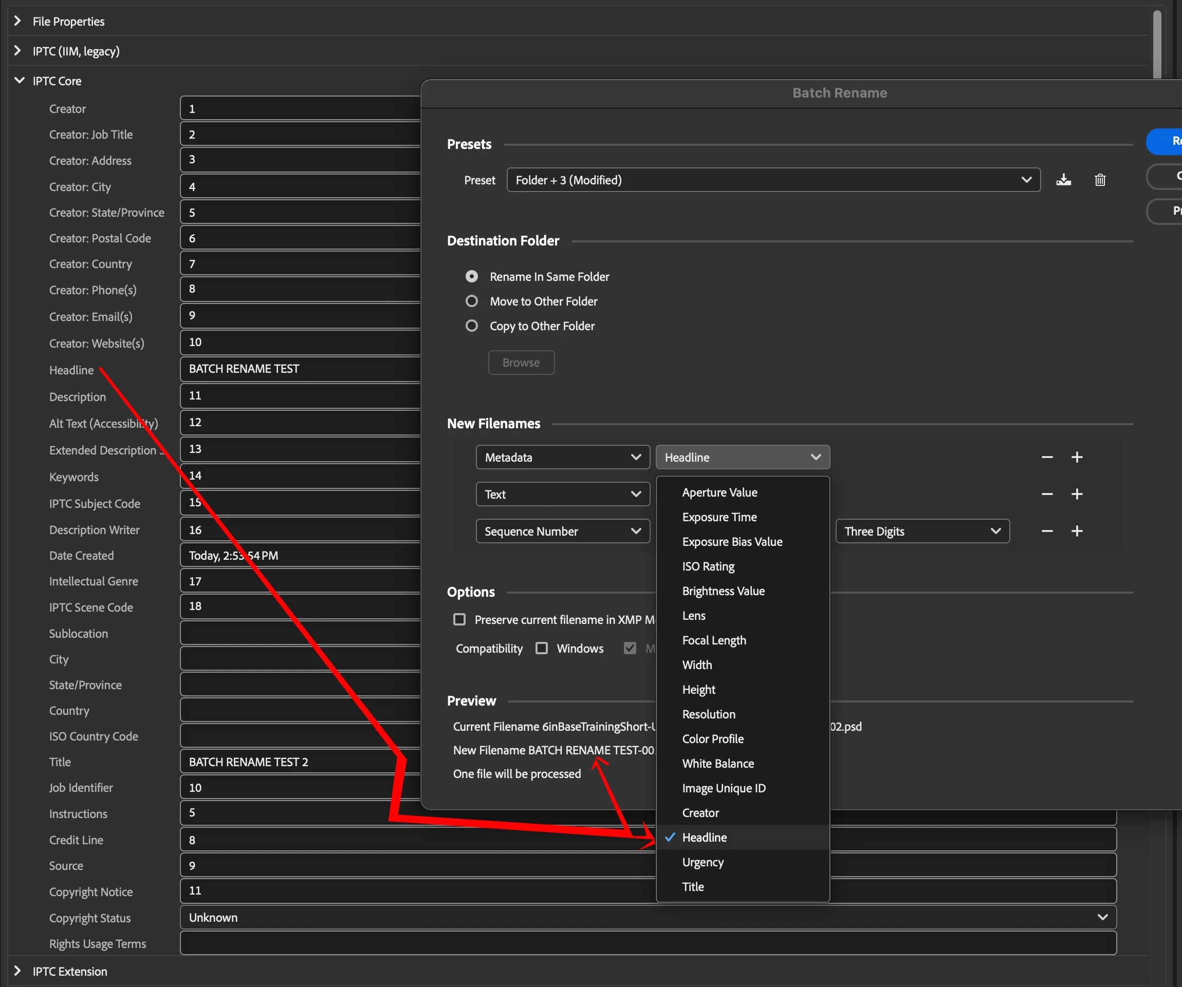Add a row after Text with plus icon
The width and height of the screenshot is (1182, 987).
(1077, 495)
